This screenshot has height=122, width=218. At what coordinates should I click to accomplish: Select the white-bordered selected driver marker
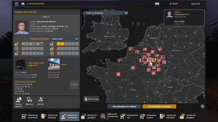[149, 60]
